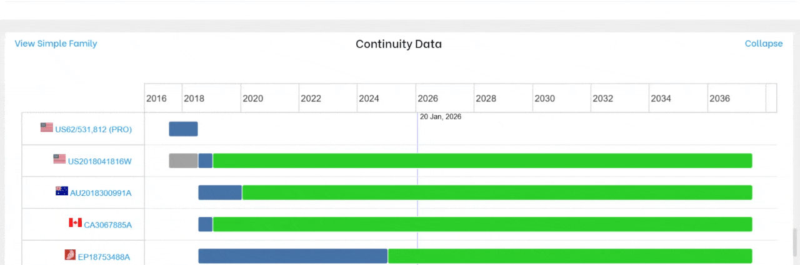
Task: Collapse the Continuity Data panel
Action: coord(763,44)
